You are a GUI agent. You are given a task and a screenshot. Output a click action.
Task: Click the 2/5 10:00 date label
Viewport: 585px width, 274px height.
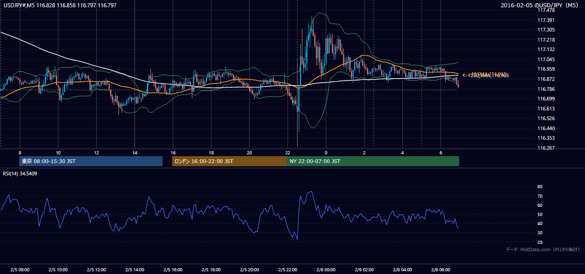[x=58, y=269]
